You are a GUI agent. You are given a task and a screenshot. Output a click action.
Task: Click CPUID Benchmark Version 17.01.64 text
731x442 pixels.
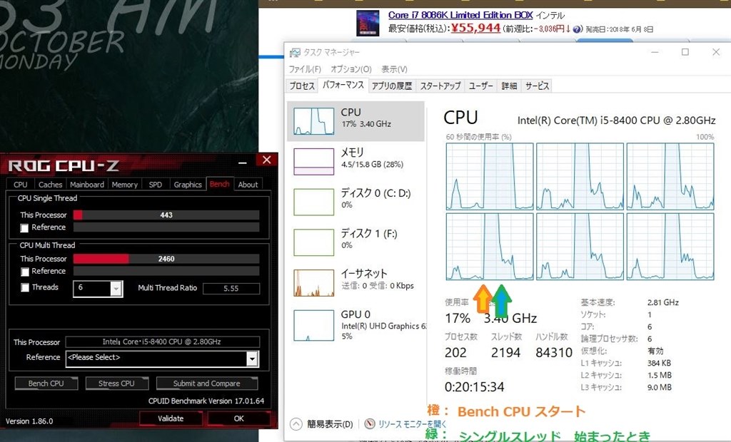206,401
